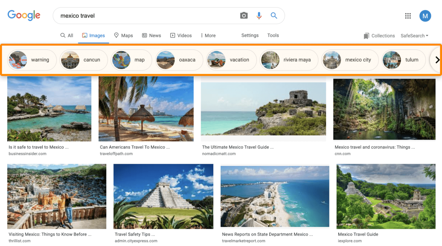
Task: Click the magnifying glass search icon
Action: point(273,16)
